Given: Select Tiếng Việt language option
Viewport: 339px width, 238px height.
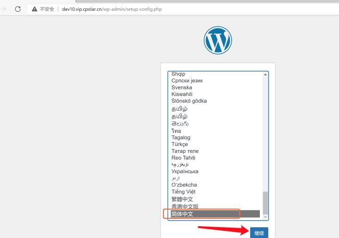Looking at the screenshot, I should (x=216, y=191).
